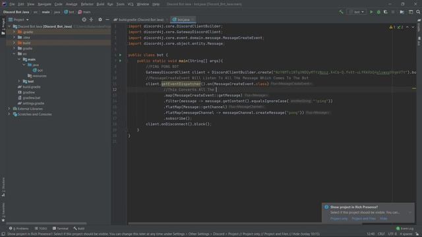Open the Project view selector dropdown
The image size is (422, 237).
click(19, 20)
